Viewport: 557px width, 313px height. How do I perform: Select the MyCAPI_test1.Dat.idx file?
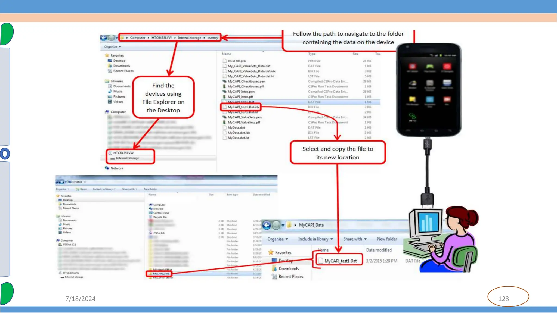pyautogui.click(x=243, y=107)
